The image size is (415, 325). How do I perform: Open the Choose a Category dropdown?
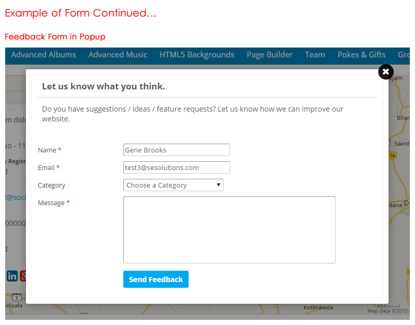click(173, 185)
